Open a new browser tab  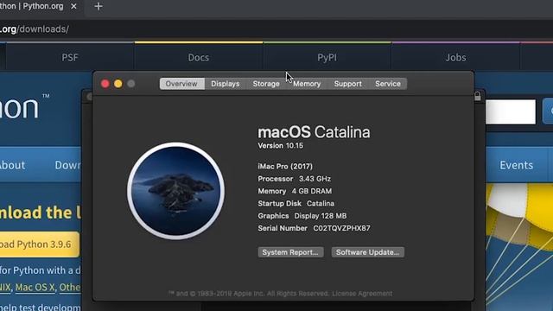99,6
